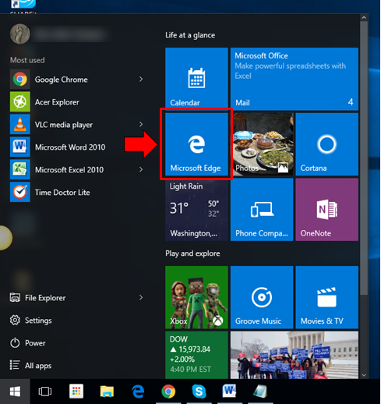Launch the Cortana tile
Viewport: 381px width, 404px height.
327,144
